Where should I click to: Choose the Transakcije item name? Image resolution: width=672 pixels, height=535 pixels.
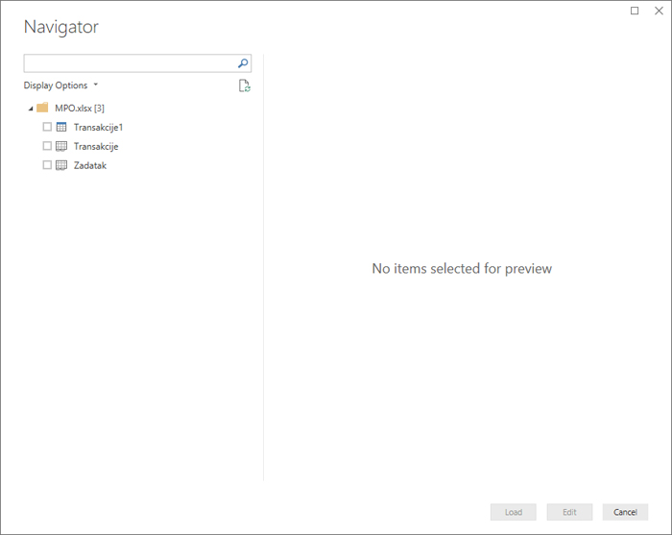click(96, 146)
